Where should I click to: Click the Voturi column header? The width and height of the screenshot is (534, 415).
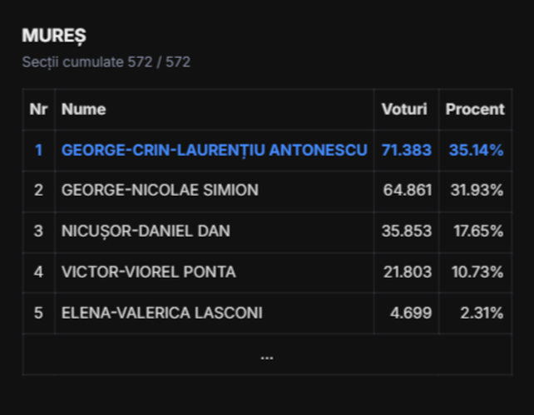pos(404,110)
